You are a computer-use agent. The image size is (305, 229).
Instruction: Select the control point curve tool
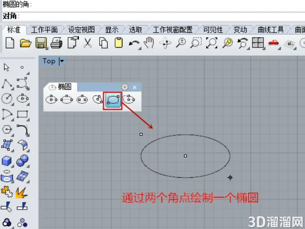pos(22,83)
